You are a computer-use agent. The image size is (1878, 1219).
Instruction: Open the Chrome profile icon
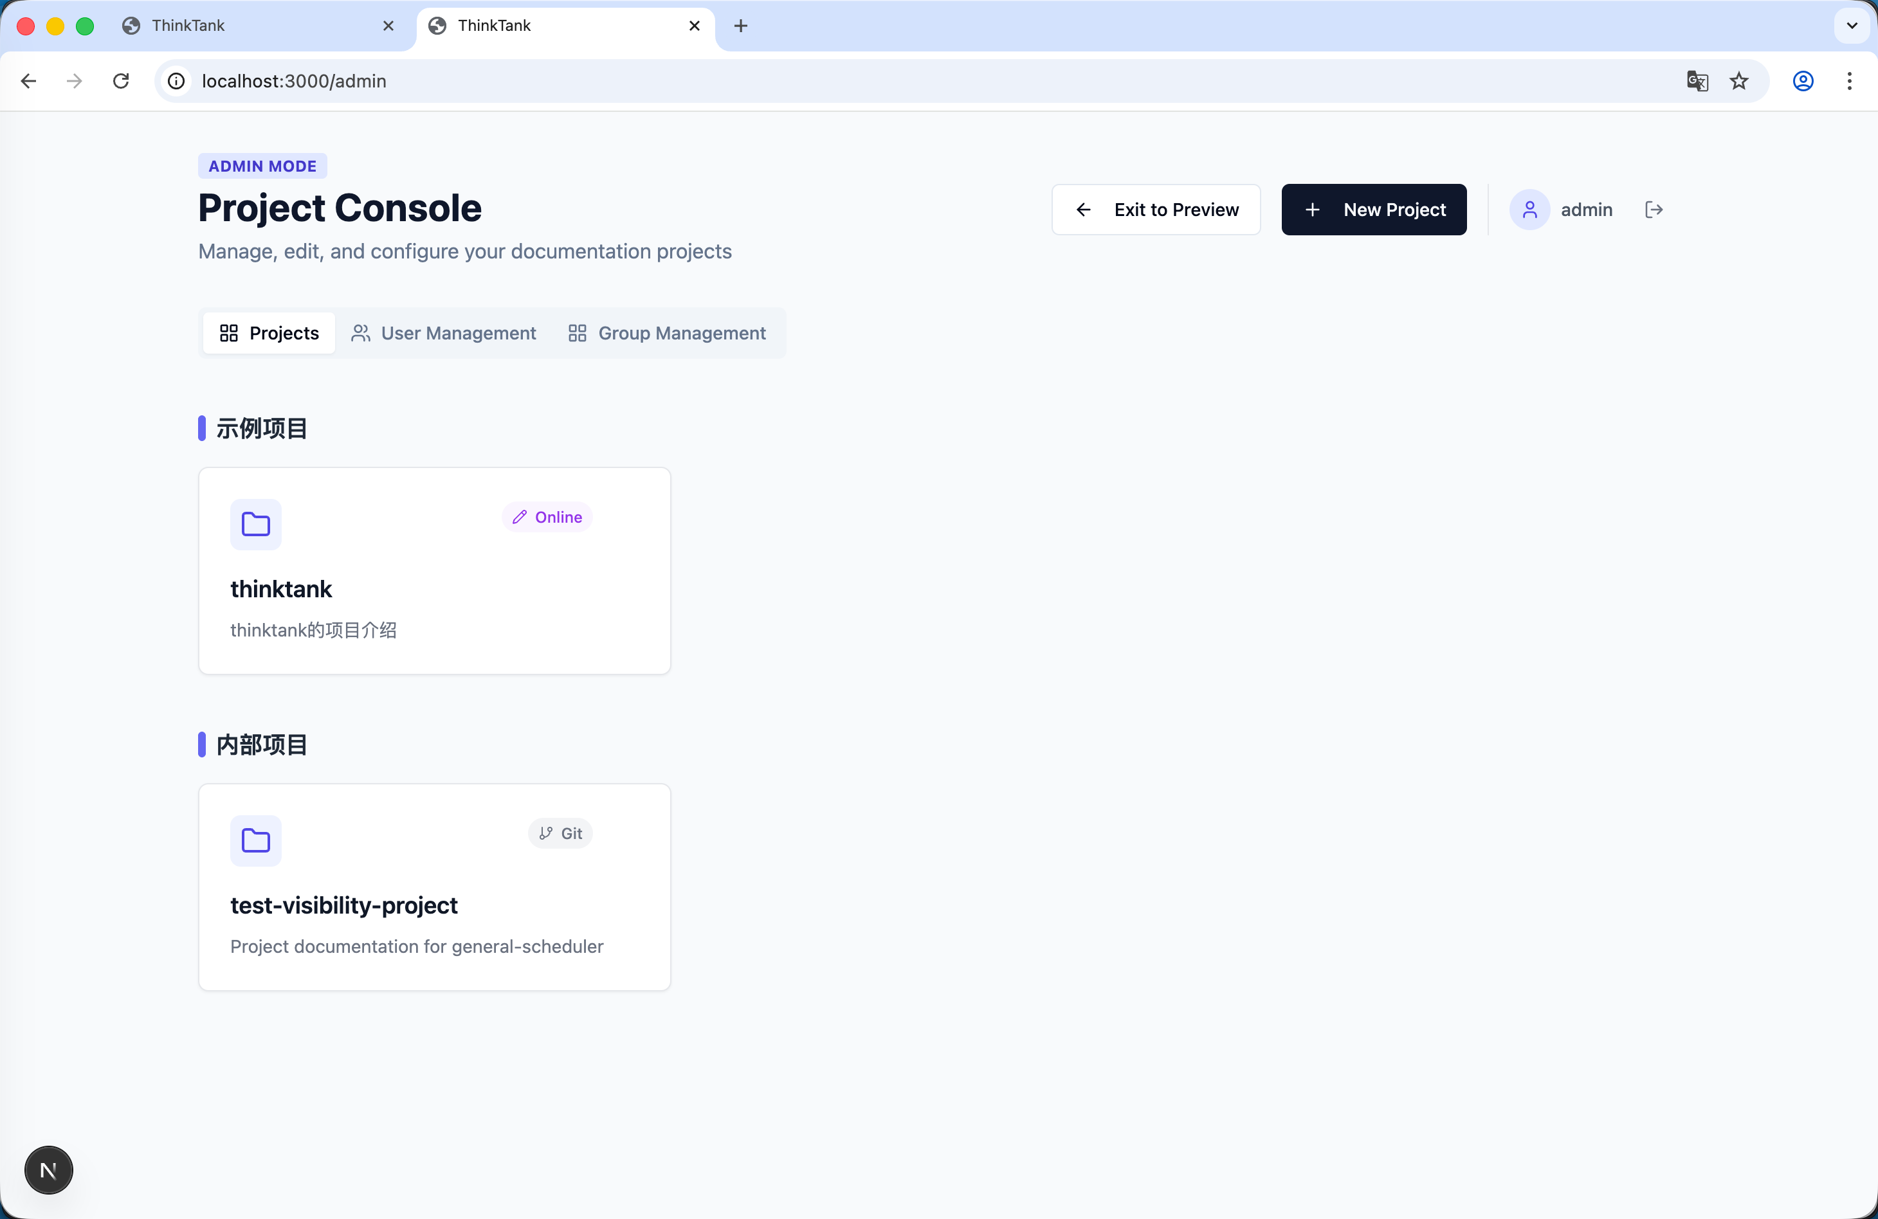(x=1803, y=81)
